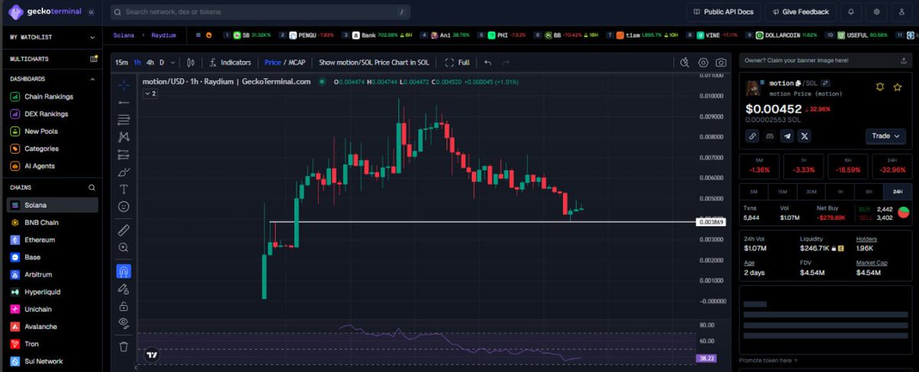Toggle hide all drawings eye icon
The image size is (919, 372).
124,323
